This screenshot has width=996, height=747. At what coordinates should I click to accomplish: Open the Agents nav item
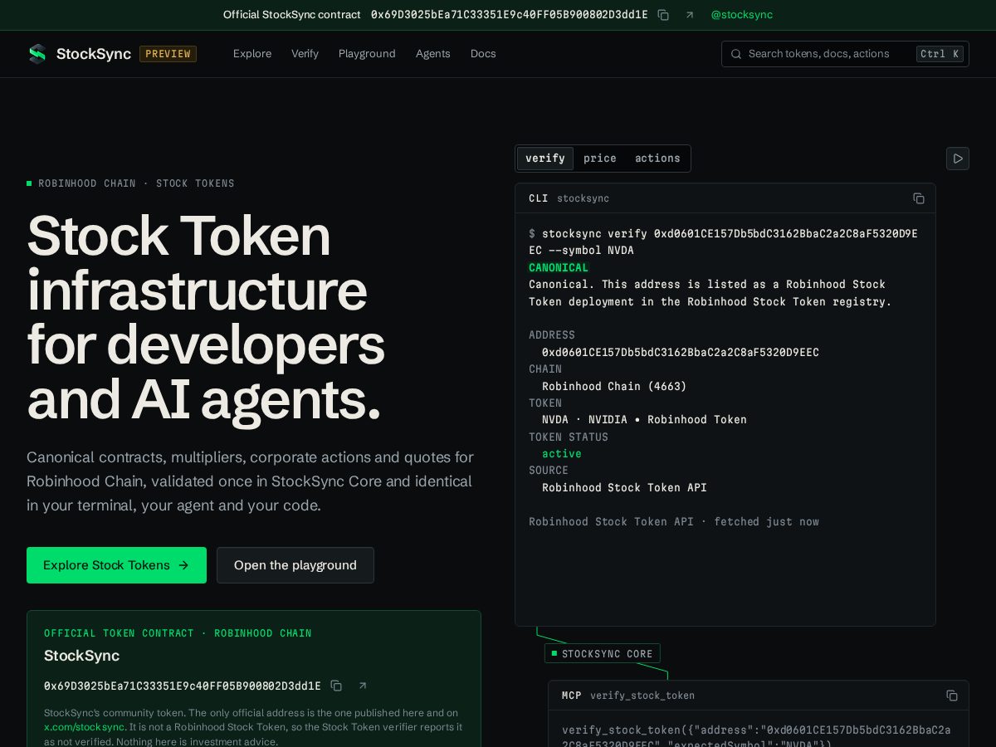pyautogui.click(x=433, y=54)
